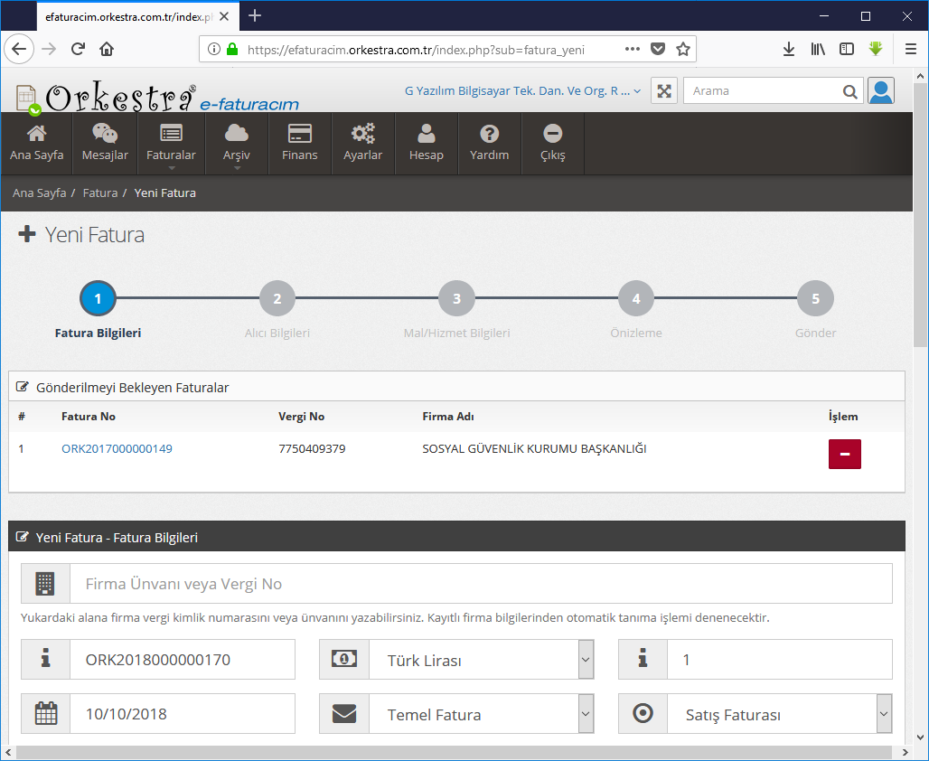Screen dimensions: 929x761
Task: Toggle fullscreen expand icon near search
Action: [664, 91]
